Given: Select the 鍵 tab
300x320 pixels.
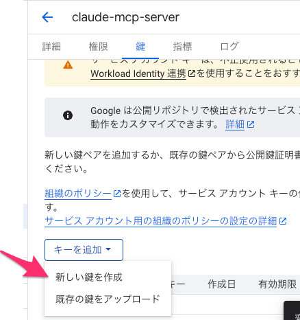Looking at the screenshot, I should click(x=140, y=47).
